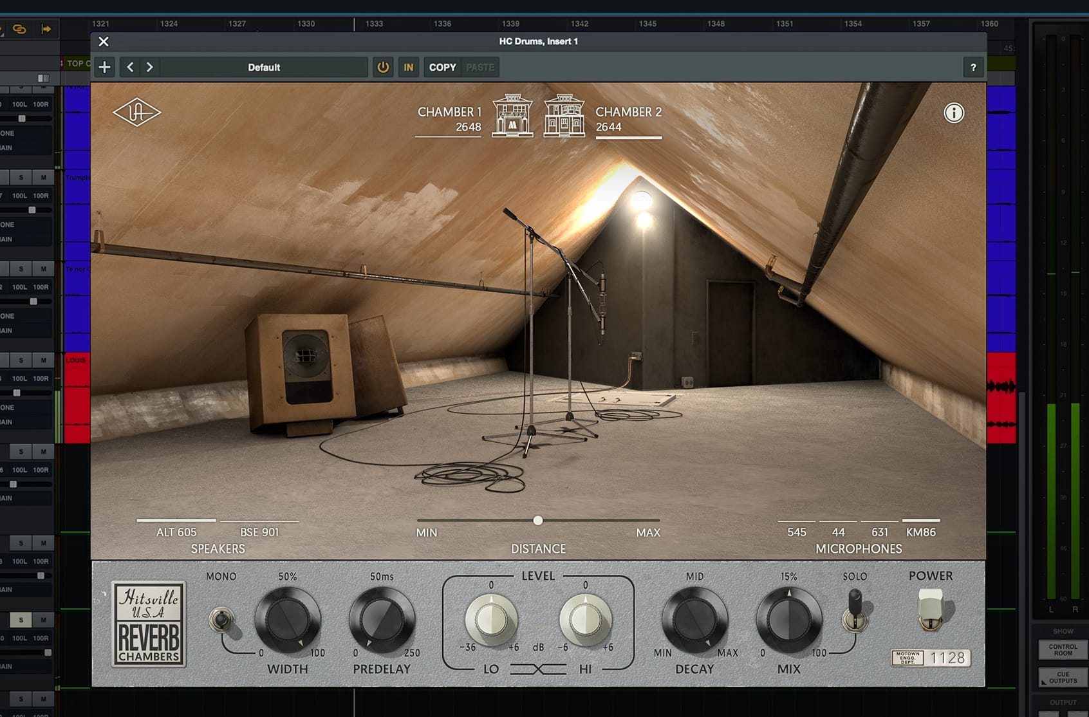Screen dimensions: 1089x717
Task: Click the PREDELAY knob
Action: pyautogui.click(x=382, y=620)
